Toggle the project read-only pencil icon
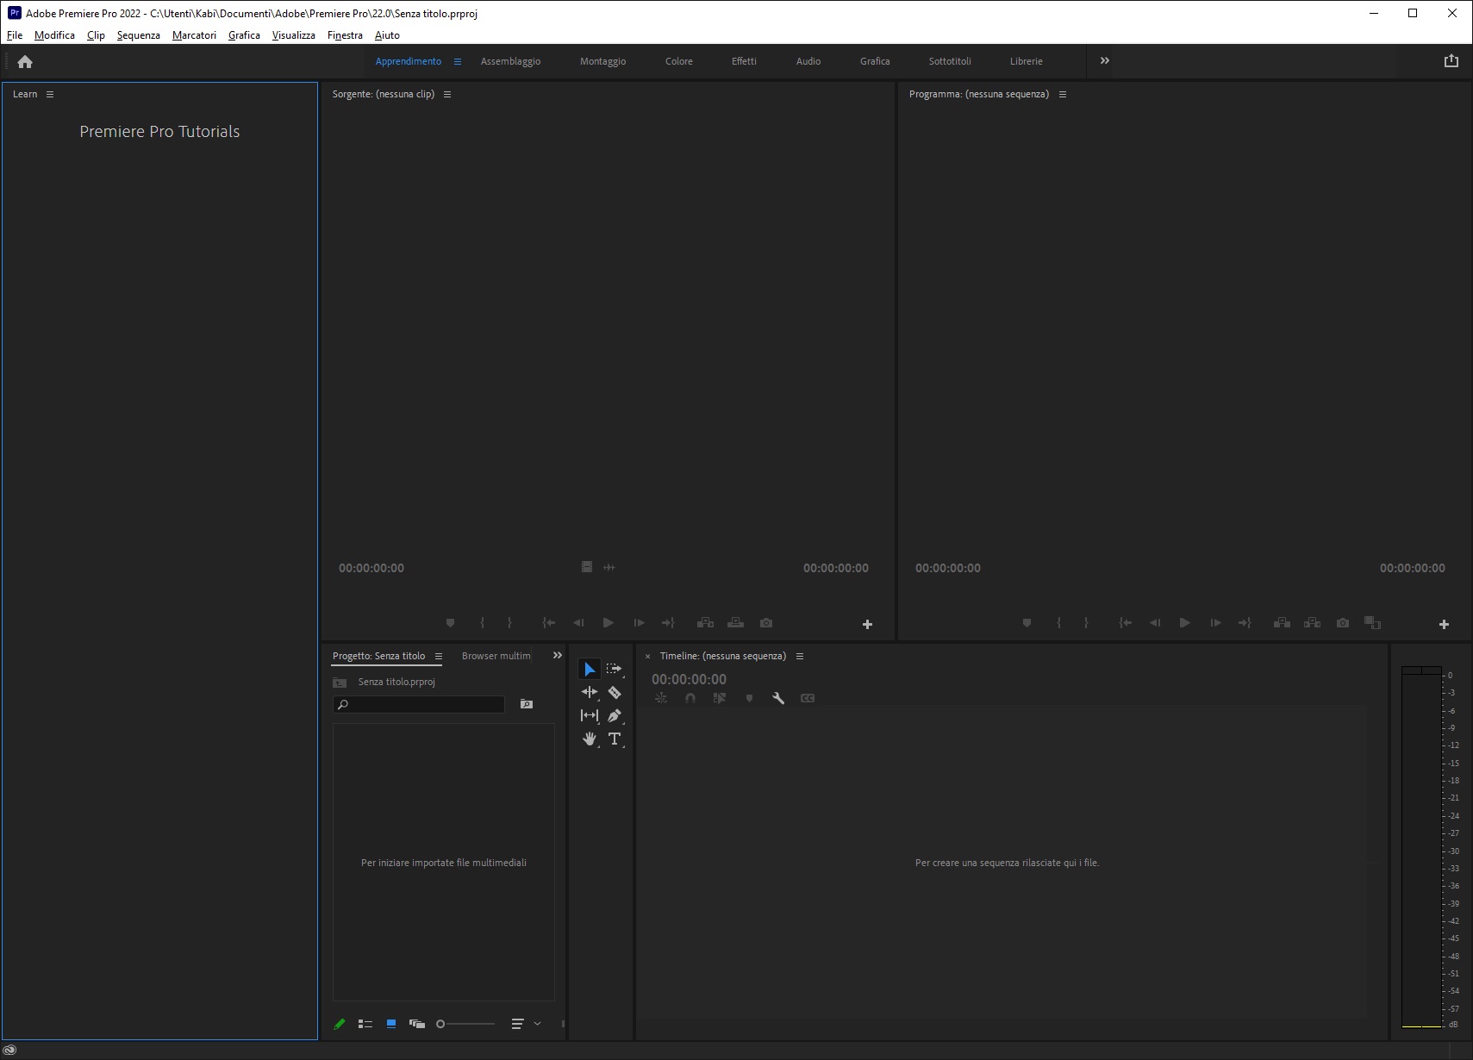Viewport: 1473px width, 1060px height. (x=340, y=1024)
